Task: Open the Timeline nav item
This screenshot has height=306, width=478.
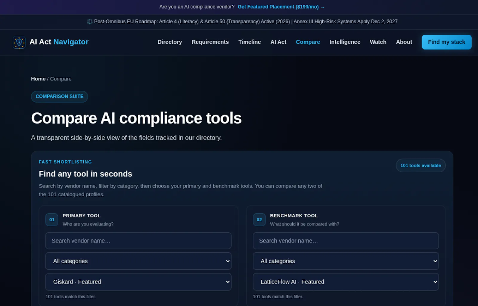Action: click(x=249, y=42)
